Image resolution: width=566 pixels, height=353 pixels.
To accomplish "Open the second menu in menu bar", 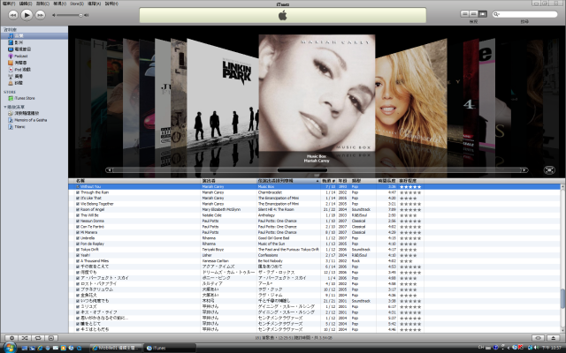I will (x=26, y=4).
